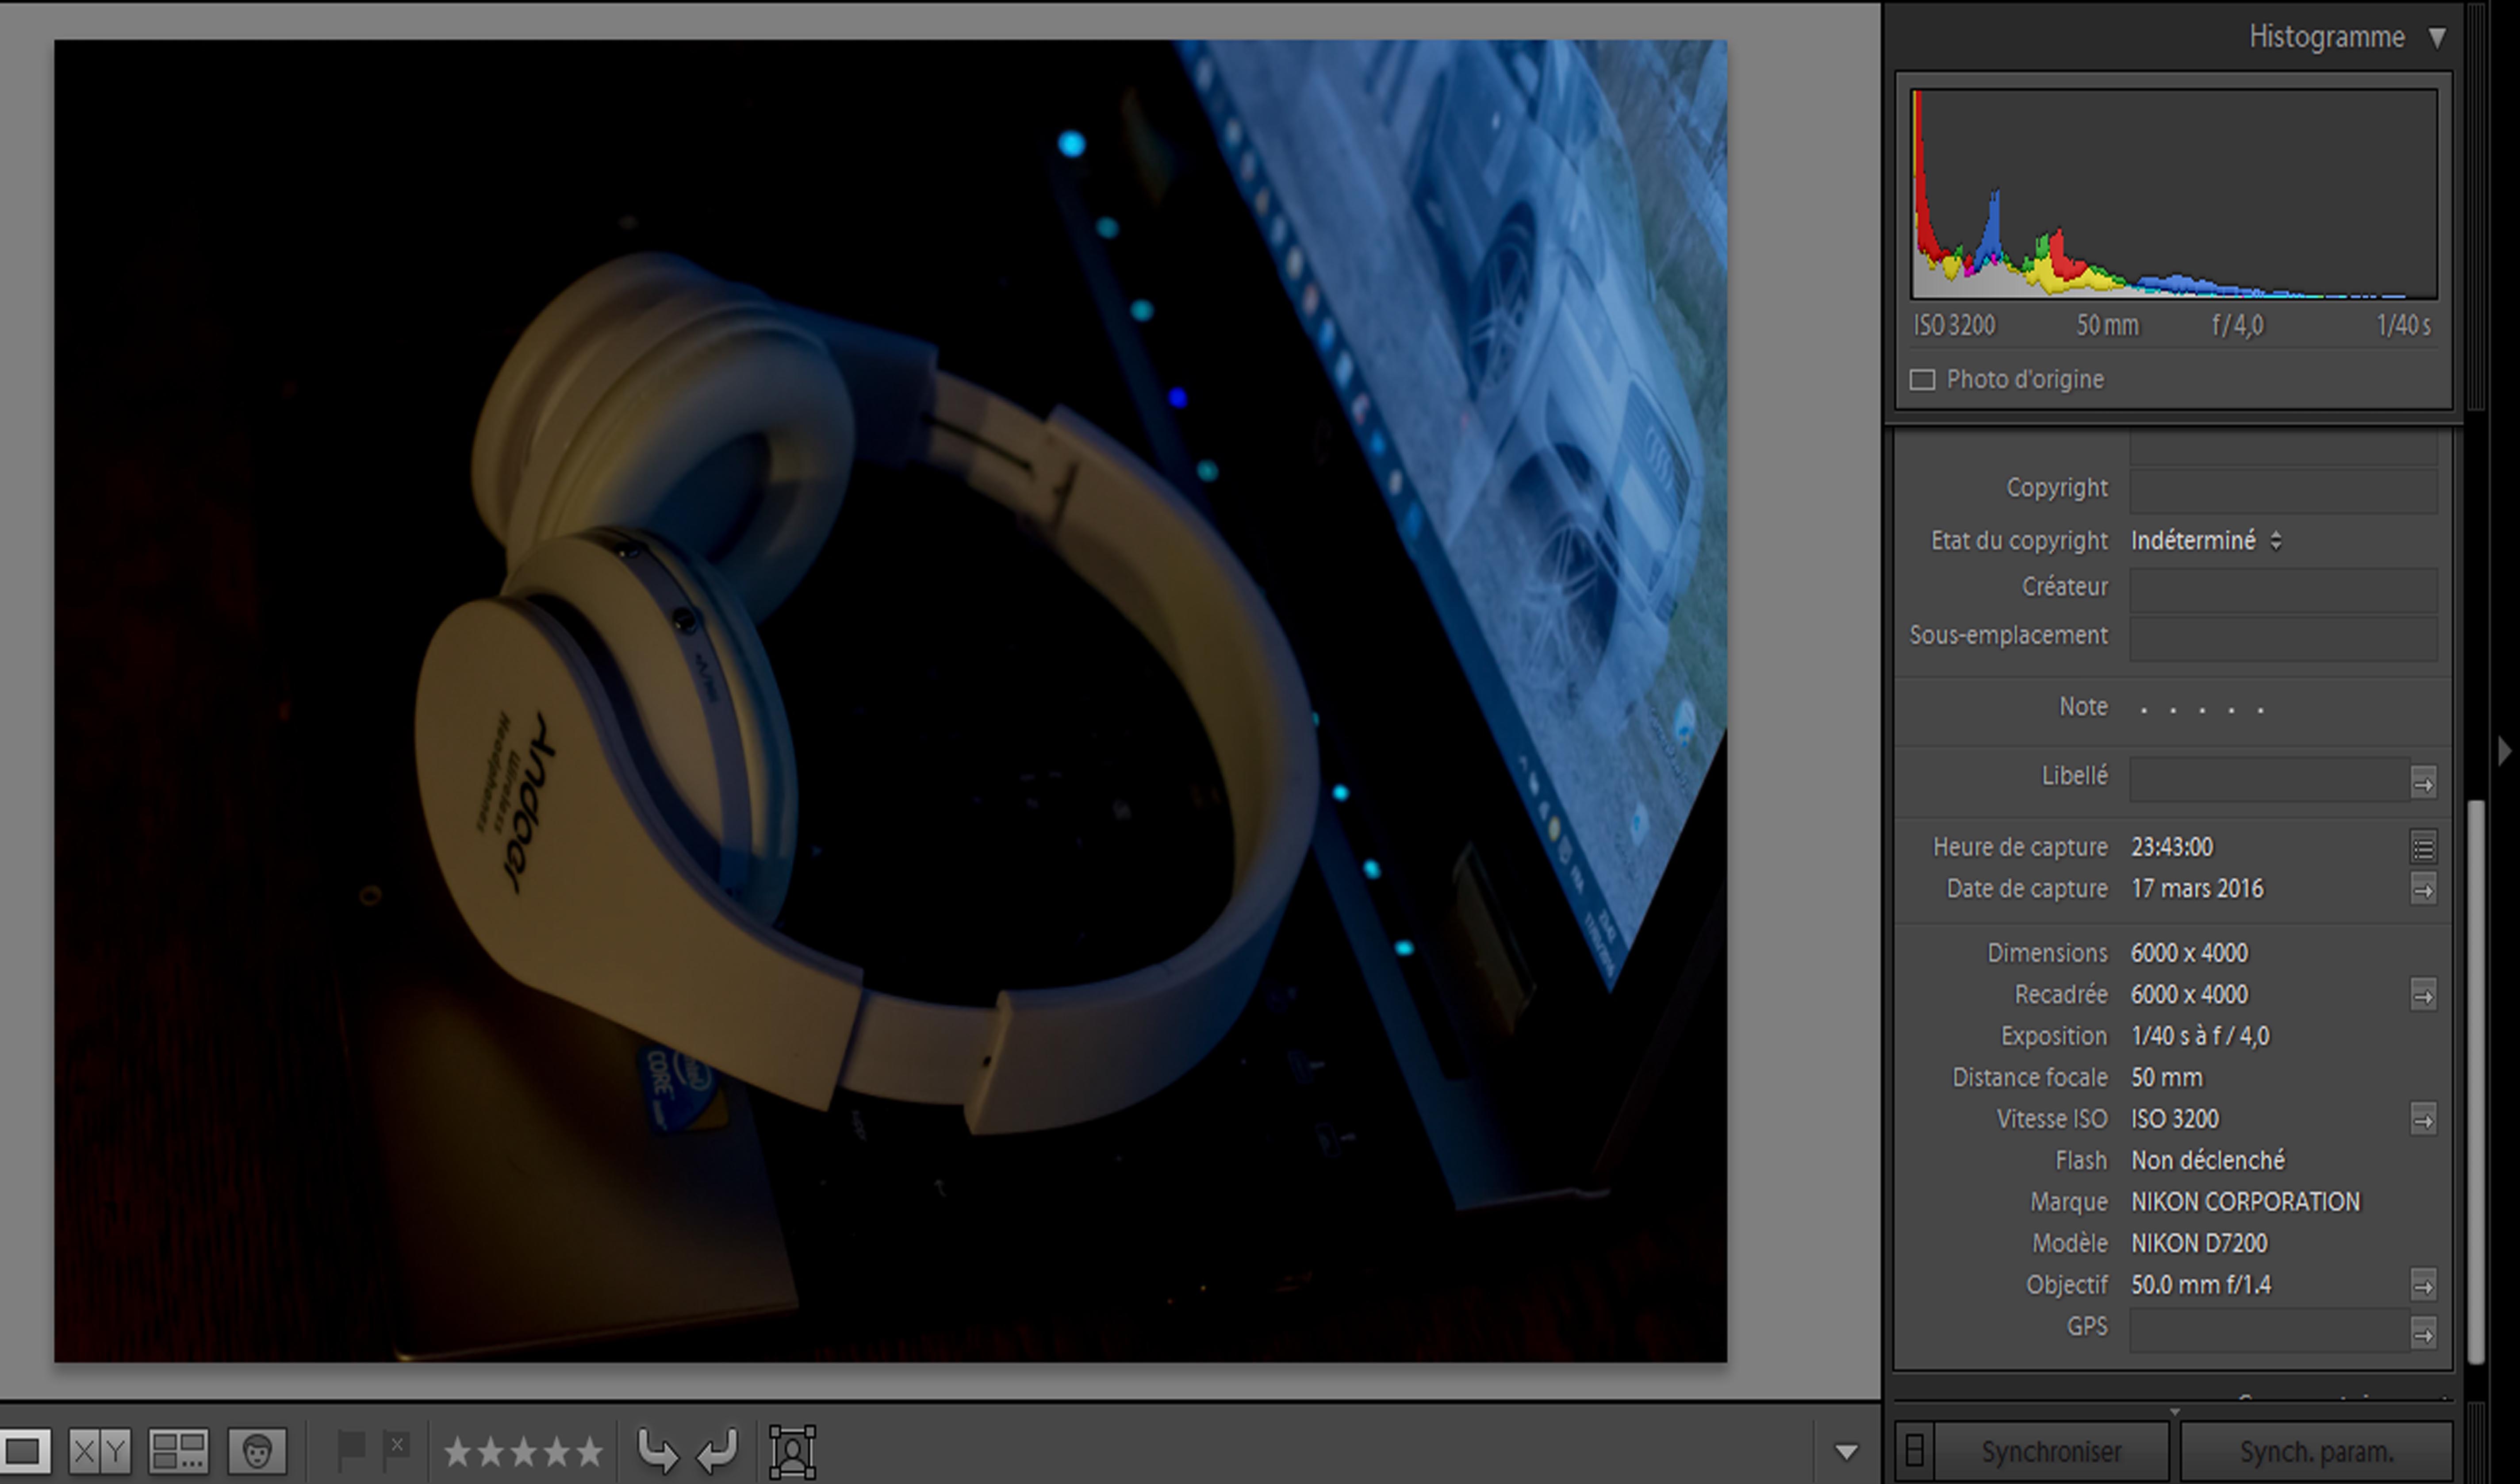Viewport: 2520px width, 1484px height.
Task: Open the People face view
Action: [x=257, y=1450]
